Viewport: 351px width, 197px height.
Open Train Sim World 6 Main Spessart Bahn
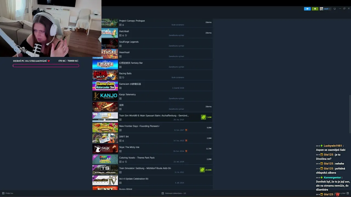tap(154, 115)
